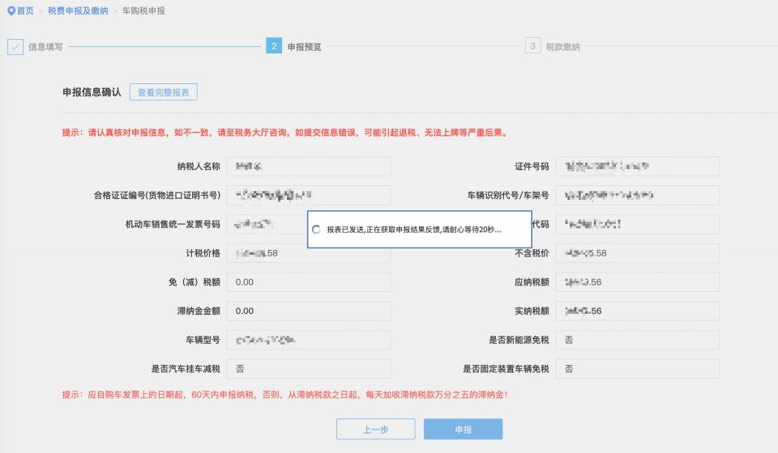Go to 税费申报及缴纳 breadcrumb

[x=78, y=11]
